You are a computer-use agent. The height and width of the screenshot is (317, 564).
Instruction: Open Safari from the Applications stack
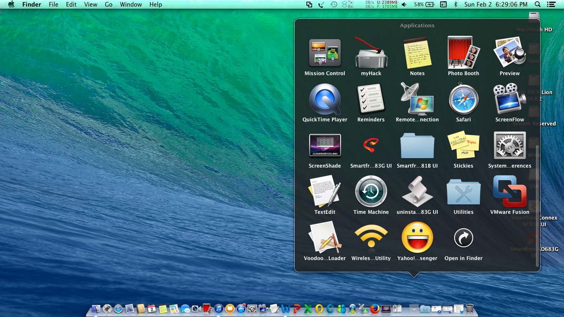click(x=464, y=99)
